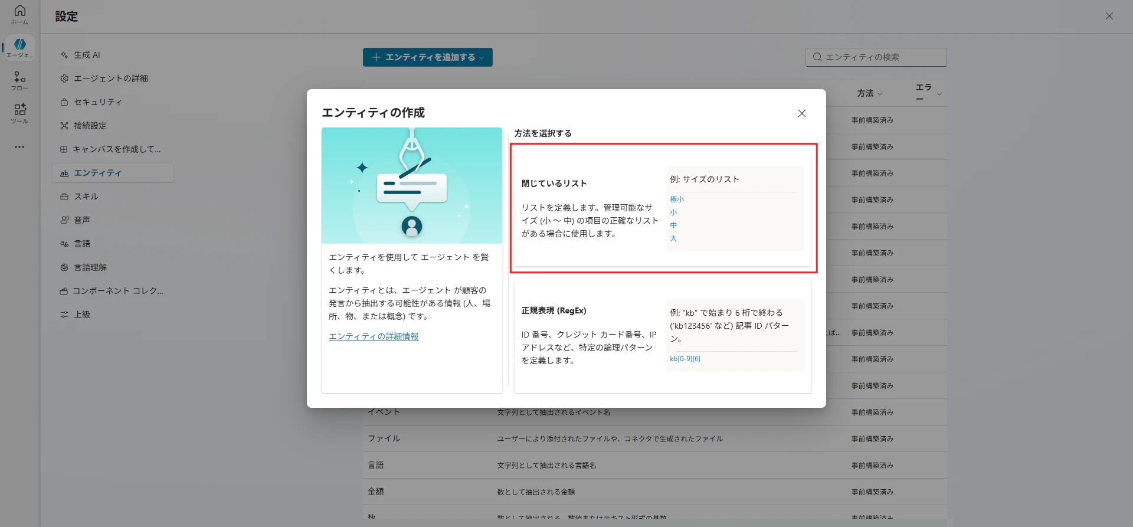Click the Home icon in left rail
The image size is (1133, 527).
coord(19,11)
